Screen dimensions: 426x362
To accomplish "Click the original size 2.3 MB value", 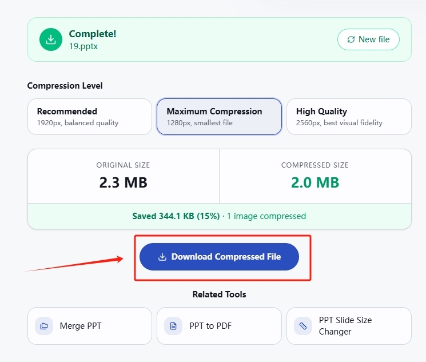I will pos(124,182).
